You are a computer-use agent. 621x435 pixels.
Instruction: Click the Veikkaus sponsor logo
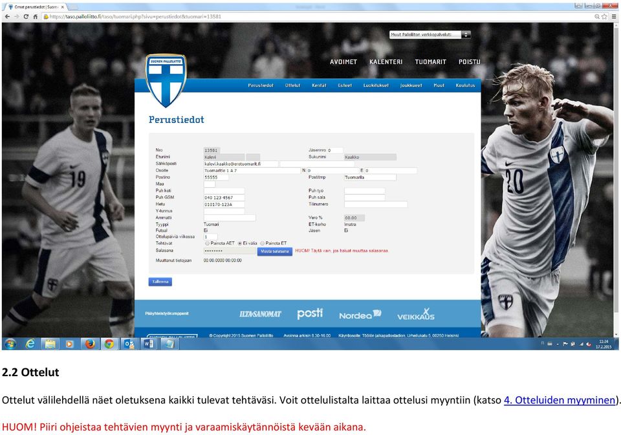[x=416, y=314]
